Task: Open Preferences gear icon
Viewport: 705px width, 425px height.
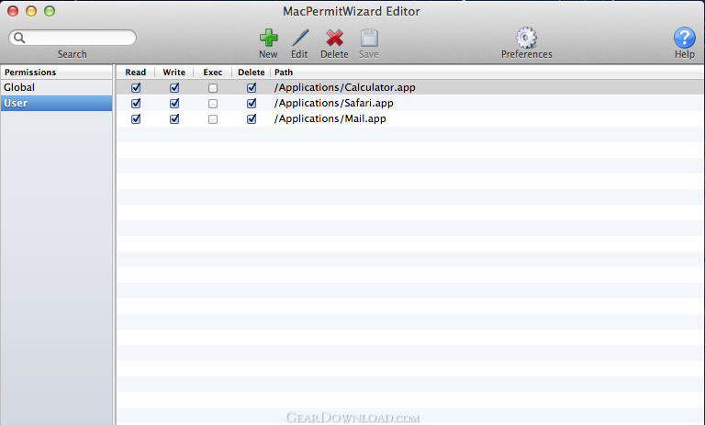Action: point(526,38)
